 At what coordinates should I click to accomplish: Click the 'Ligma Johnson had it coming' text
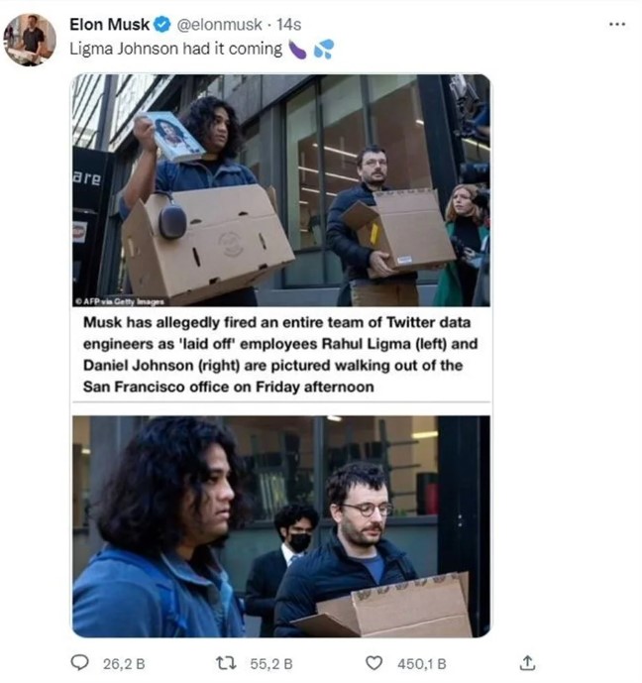(175, 49)
